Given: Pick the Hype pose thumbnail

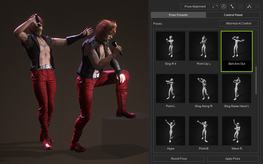Looking at the screenshot, I should coord(171,131).
